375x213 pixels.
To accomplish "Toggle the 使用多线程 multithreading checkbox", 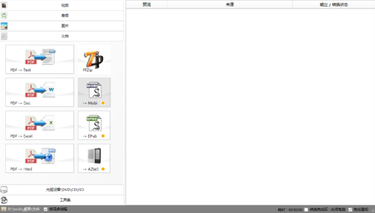I will (x=46, y=209).
